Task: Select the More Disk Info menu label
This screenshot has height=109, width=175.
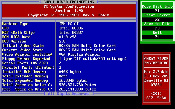Action: (157, 6)
